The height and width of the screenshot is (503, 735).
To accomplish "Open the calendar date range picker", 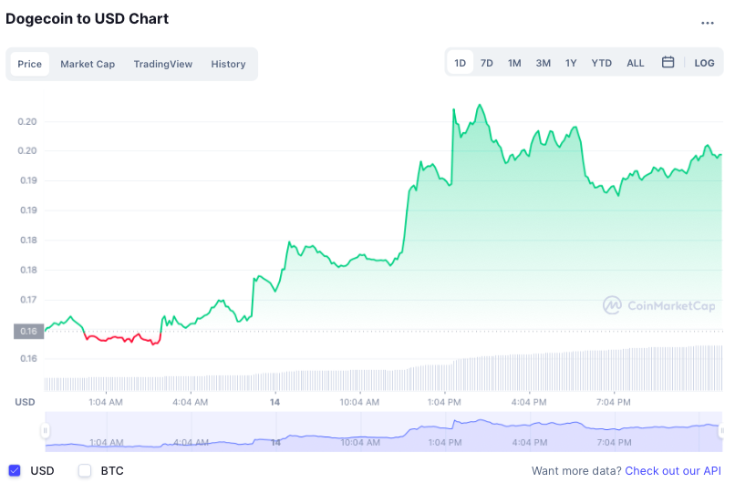I will (x=668, y=63).
